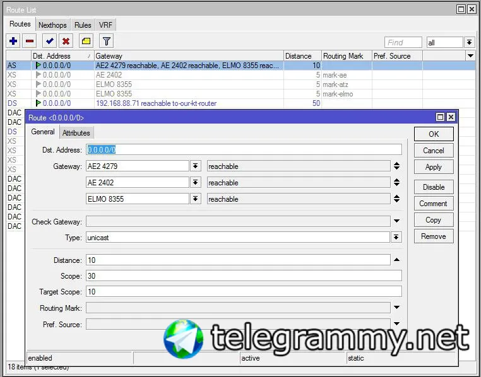Select the 192.168.88.71 reachable route row

click(240, 103)
